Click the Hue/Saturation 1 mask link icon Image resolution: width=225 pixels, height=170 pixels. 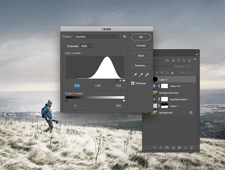pos(159,99)
